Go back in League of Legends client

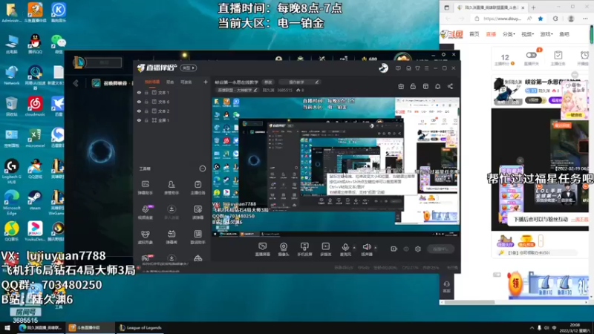(76, 83)
